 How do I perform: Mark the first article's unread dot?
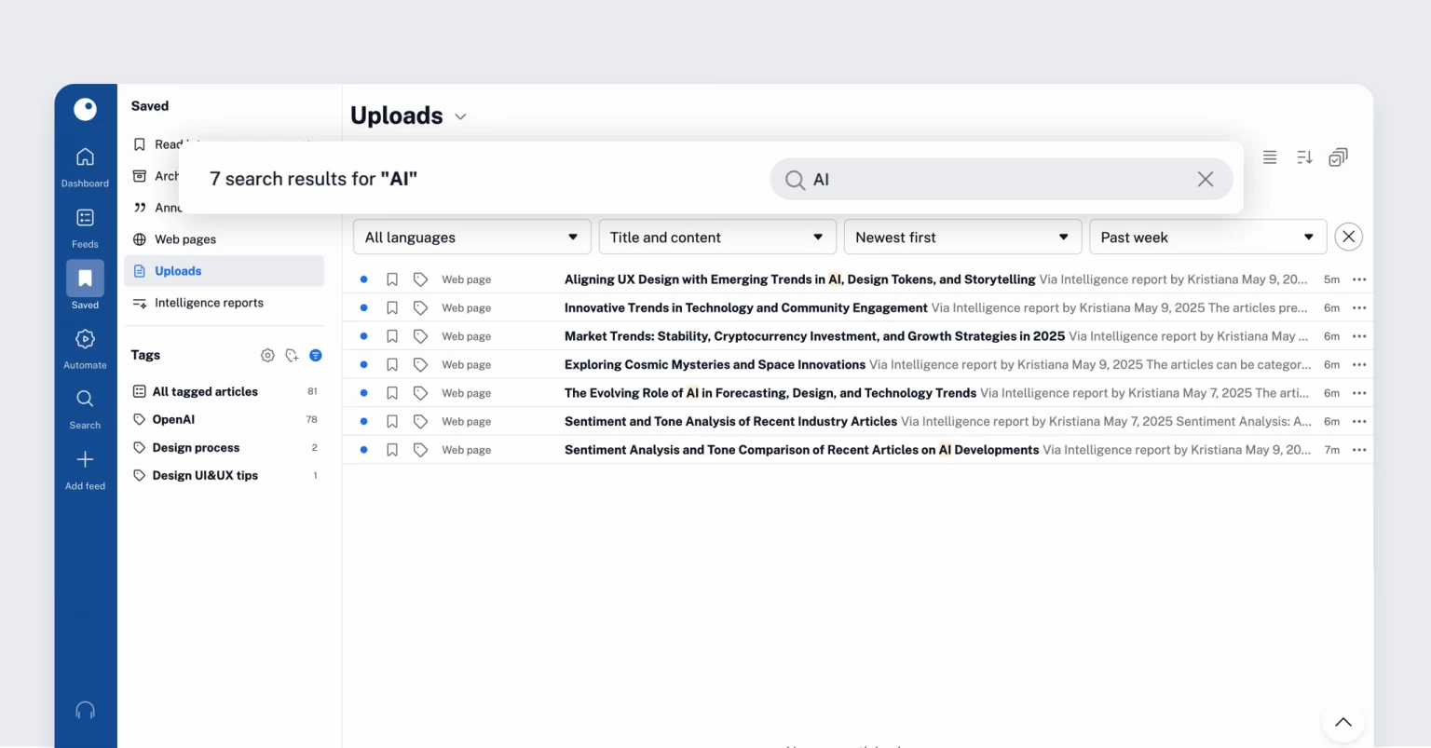click(x=363, y=279)
